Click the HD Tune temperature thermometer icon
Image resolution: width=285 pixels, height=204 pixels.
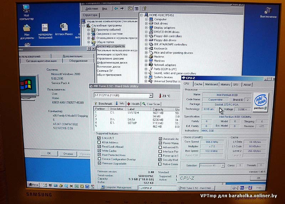[160, 96]
